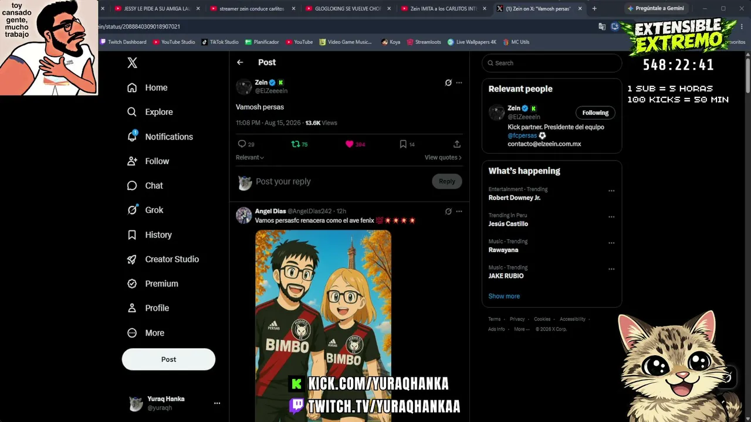Toggle bookmark on Zein's post

[403, 144]
